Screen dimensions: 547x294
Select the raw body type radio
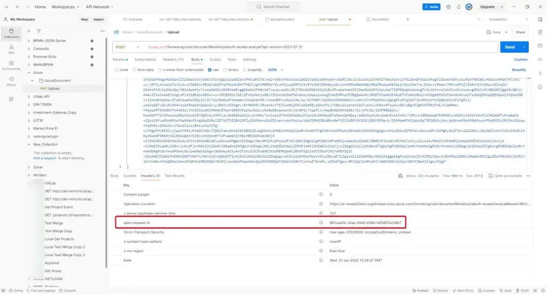coord(209,70)
